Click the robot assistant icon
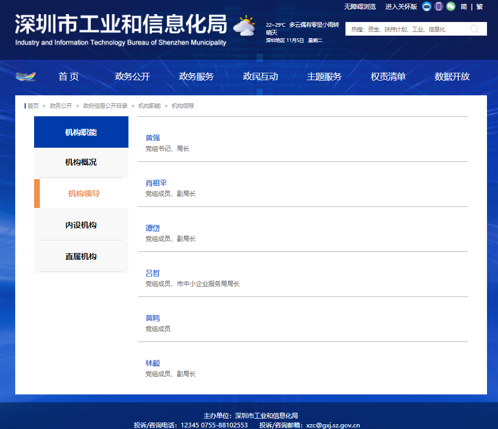 tap(427, 7)
